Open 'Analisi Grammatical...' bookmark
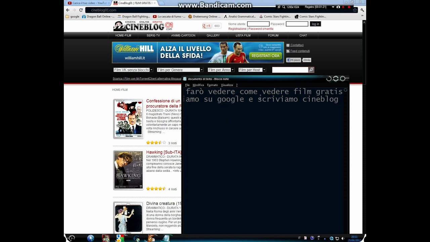430x242 pixels. [240, 16]
